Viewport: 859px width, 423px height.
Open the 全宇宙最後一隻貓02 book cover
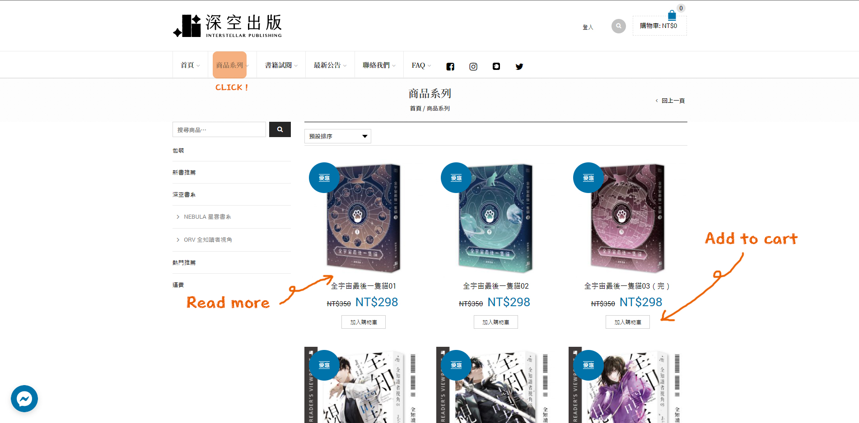[496, 218]
